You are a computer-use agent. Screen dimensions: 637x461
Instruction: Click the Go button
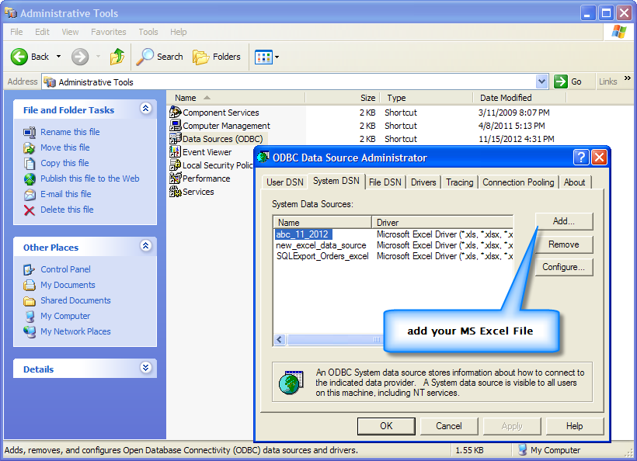(x=569, y=81)
